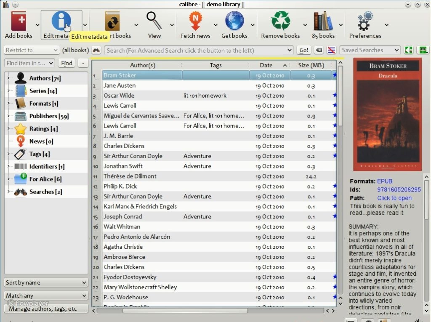Click the 85 books library icon
The width and height of the screenshot is (431, 322).
tap(323, 22)
